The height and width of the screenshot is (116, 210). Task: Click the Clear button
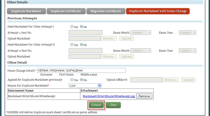click(x=113, y=105)
